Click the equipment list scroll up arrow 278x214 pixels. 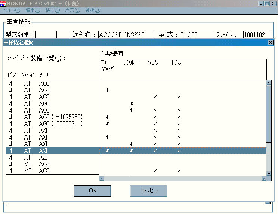269,83
